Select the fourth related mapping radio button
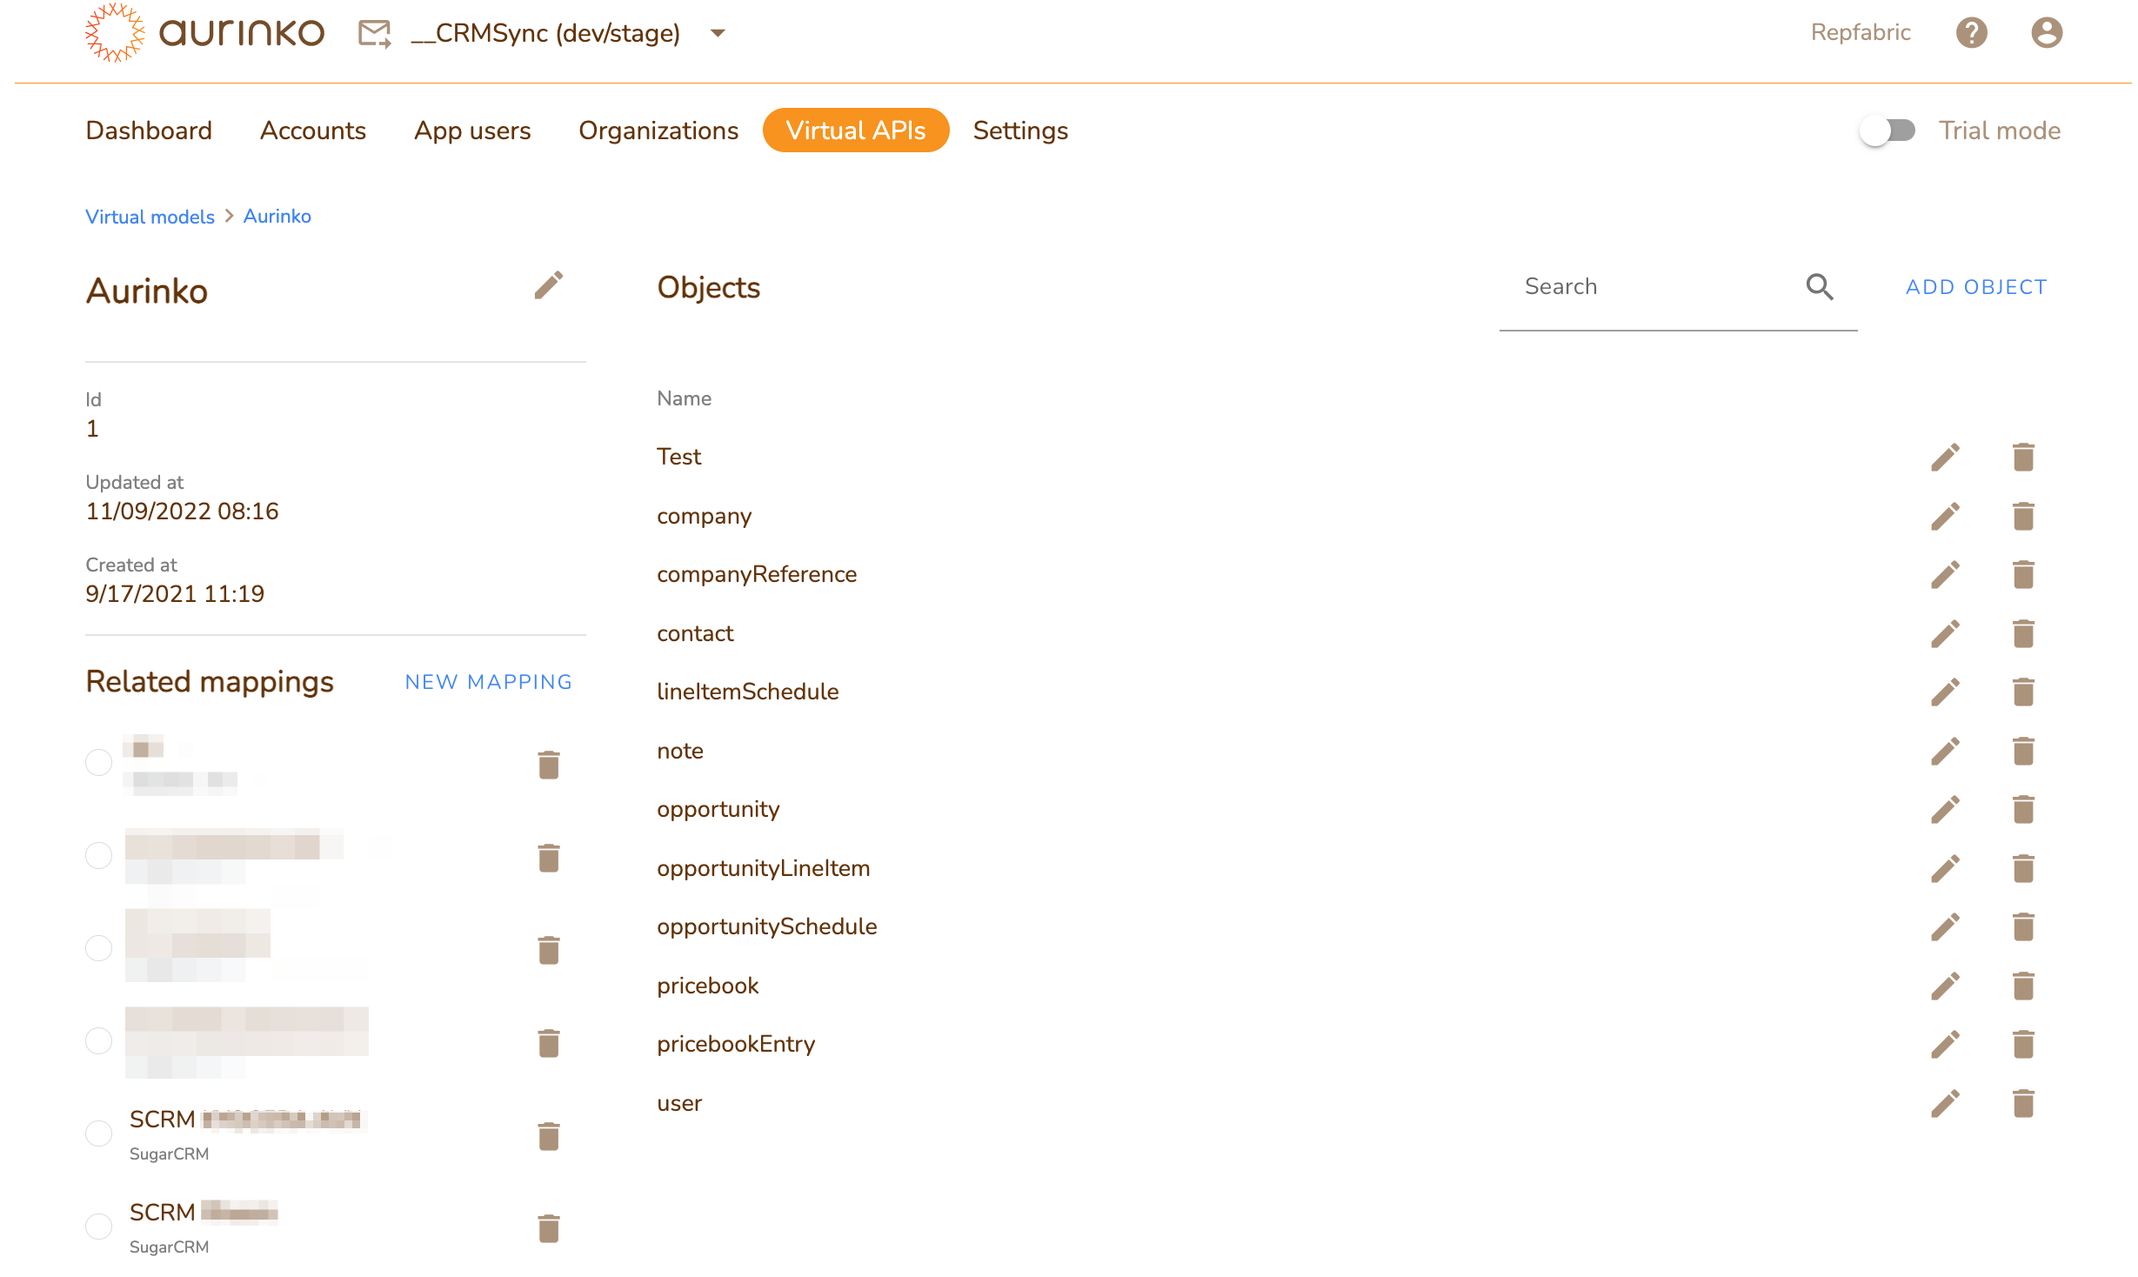This screenshot has width=2138, height=1277. pyautogui.click(x=98, y=1040)
